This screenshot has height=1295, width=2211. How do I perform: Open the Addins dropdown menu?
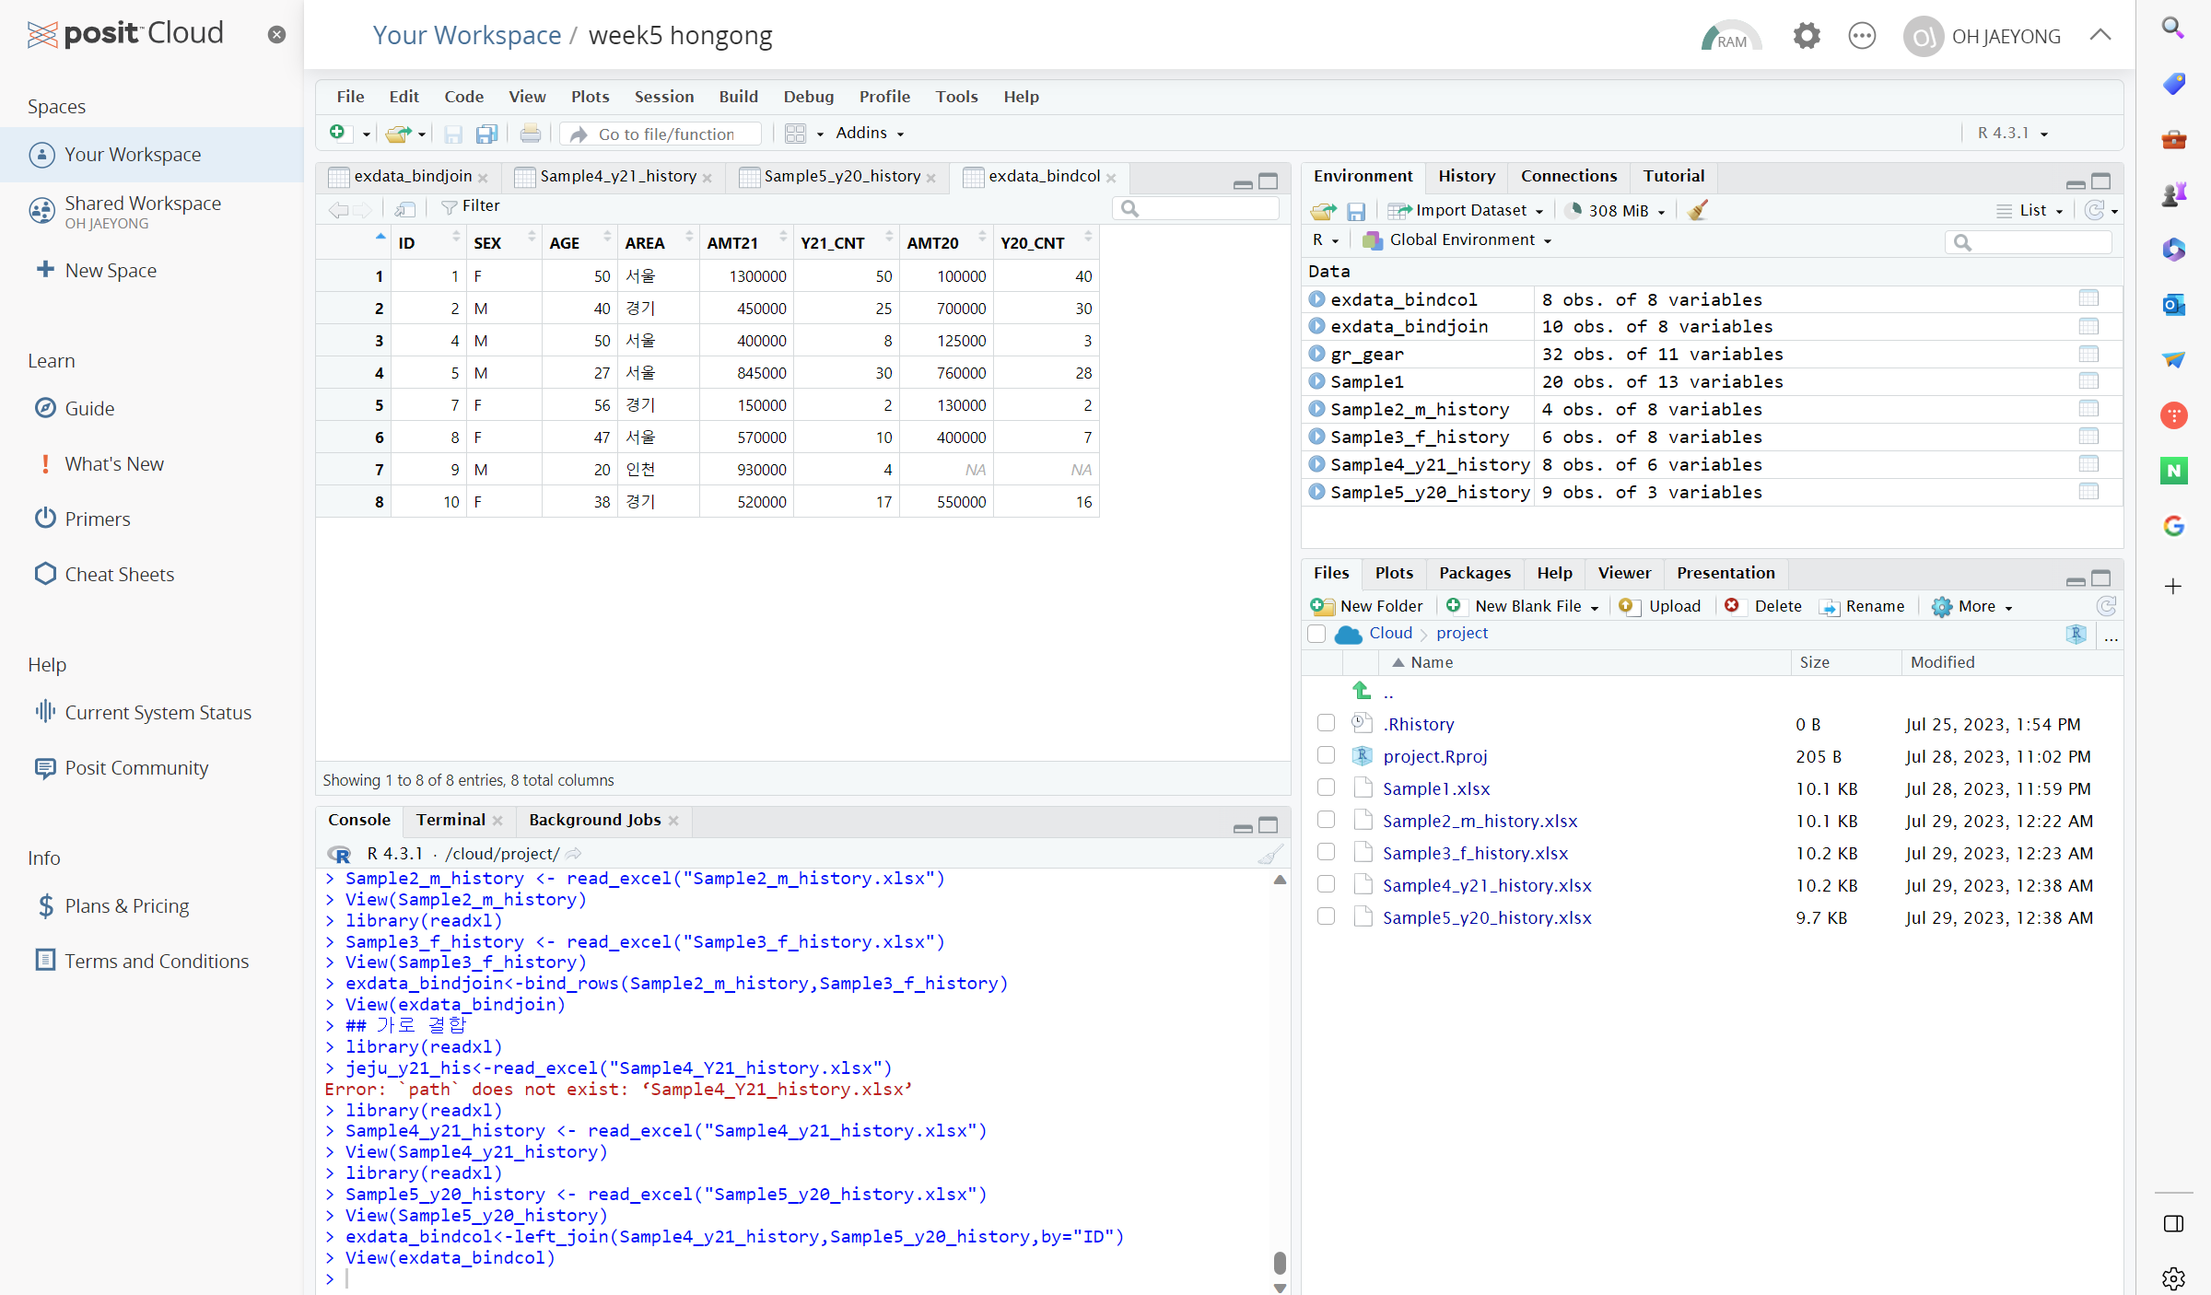click(869, 134)
